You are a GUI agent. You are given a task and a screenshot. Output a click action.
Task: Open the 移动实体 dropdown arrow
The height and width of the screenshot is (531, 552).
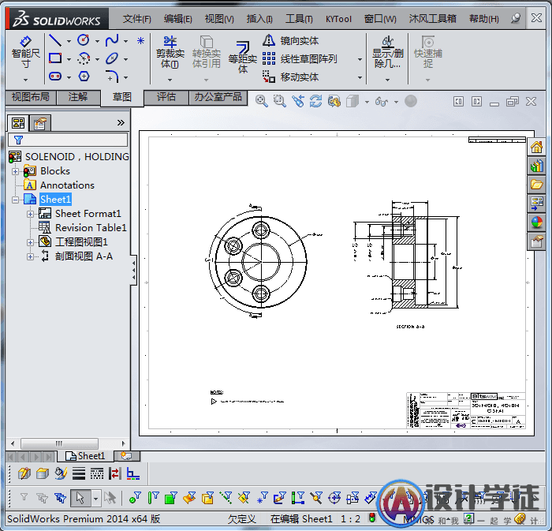[x=360, y=77]
